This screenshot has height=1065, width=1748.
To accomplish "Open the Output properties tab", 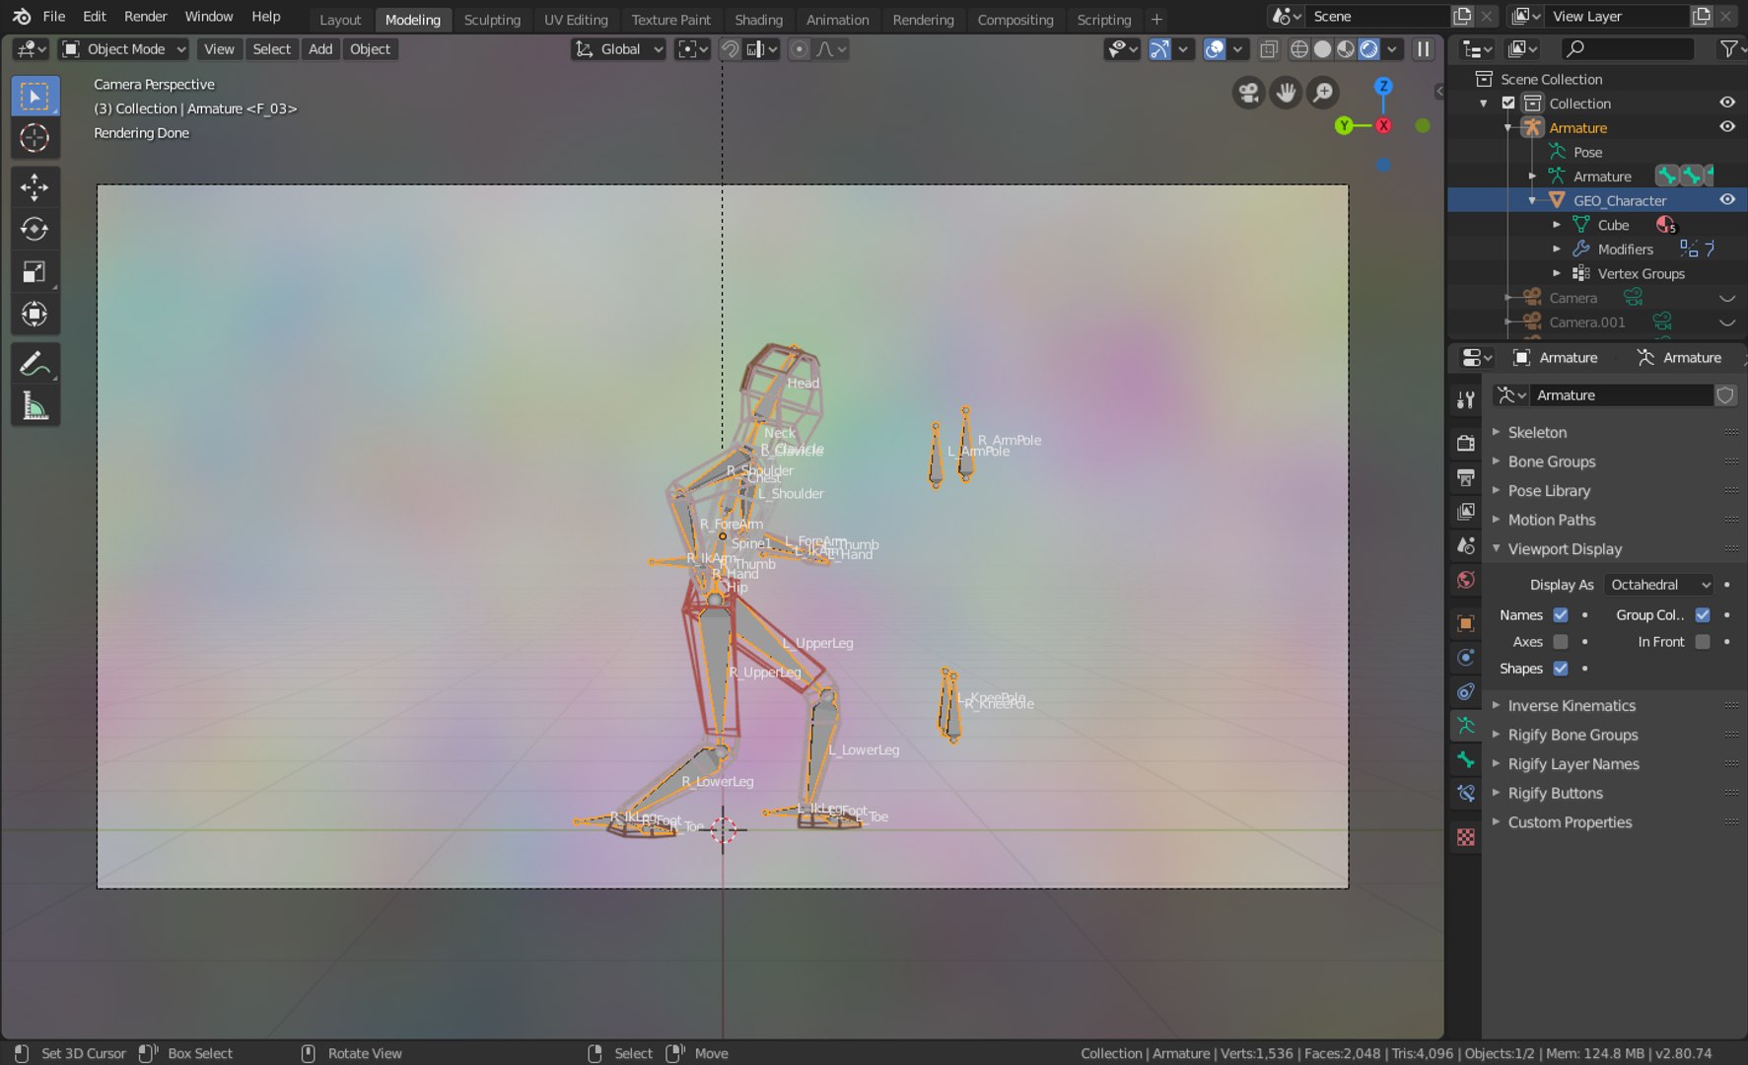I will point(1466,477).
